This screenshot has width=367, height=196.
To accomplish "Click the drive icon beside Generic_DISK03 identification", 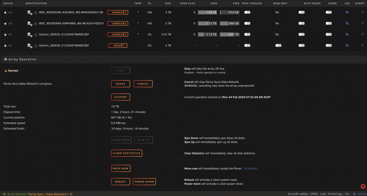I will click(x=36, y=35).
